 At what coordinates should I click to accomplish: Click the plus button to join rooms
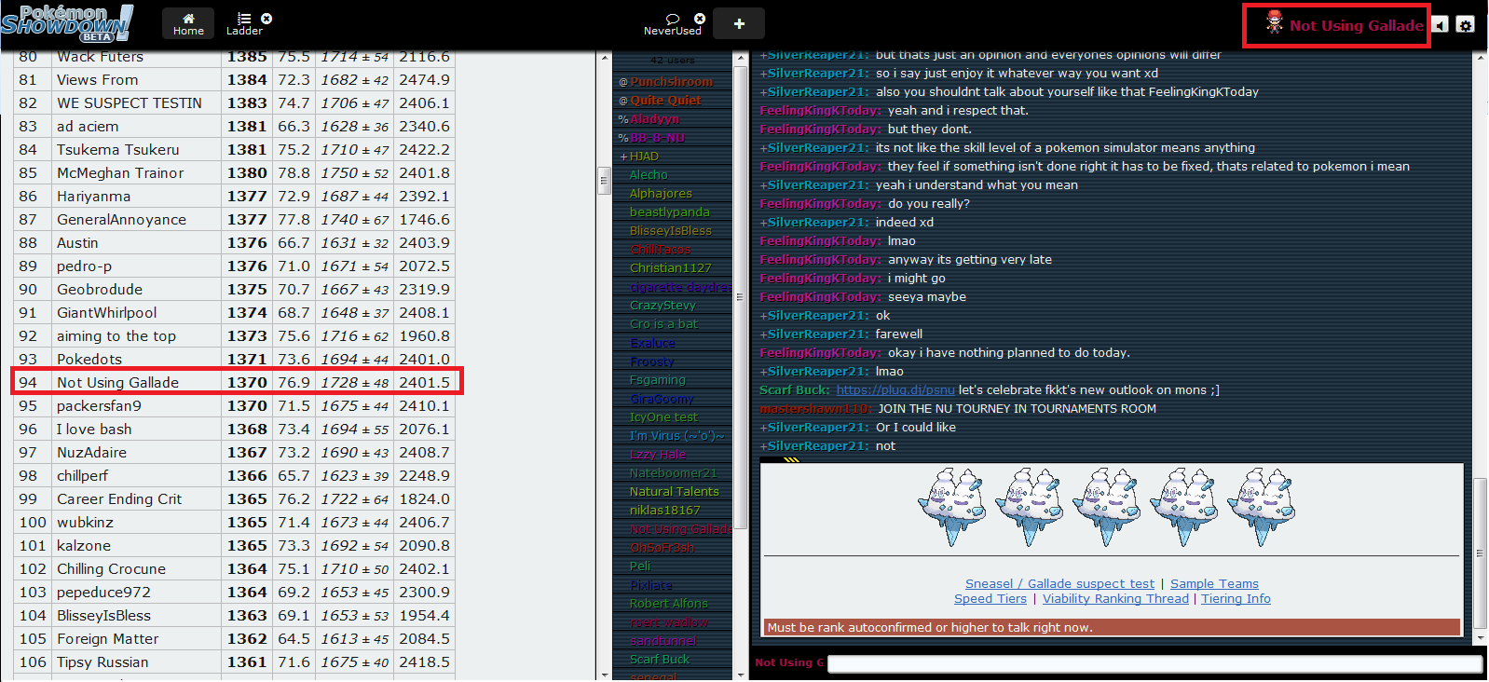coord(739,23)
